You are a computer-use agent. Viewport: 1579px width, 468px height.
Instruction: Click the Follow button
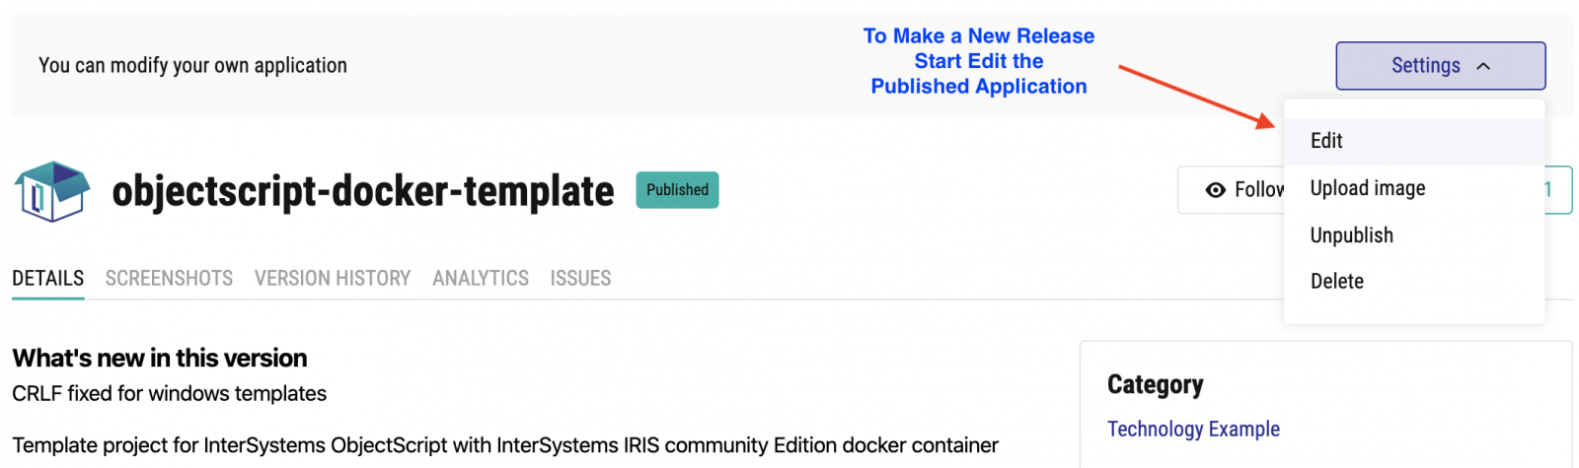1232,190
